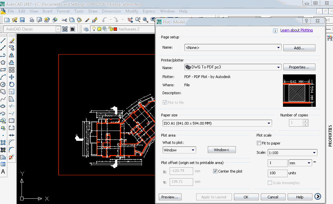
Task: Toggle the layer lightbulb on/off icon
Action: click(94, 29)
